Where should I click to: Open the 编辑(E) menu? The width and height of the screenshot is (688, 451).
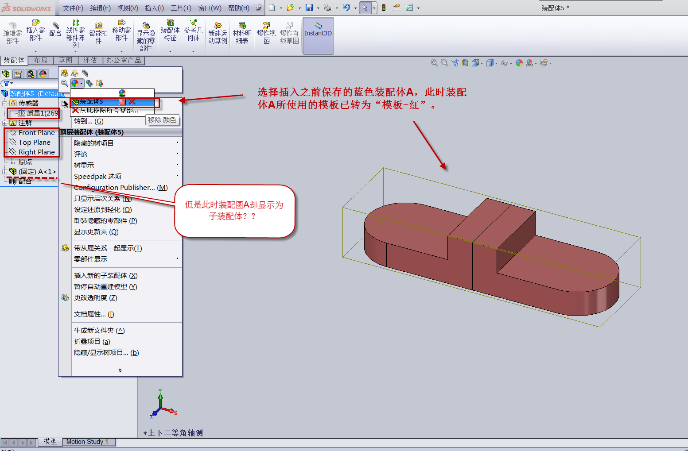[101, 8]
